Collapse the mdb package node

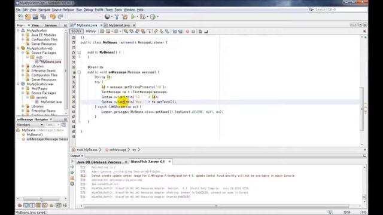[x=28, y=57]
